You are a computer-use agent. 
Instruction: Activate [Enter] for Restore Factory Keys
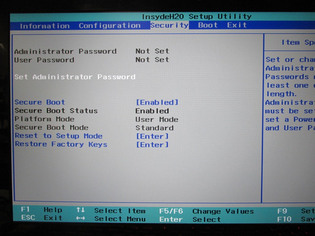click(152, 145)
